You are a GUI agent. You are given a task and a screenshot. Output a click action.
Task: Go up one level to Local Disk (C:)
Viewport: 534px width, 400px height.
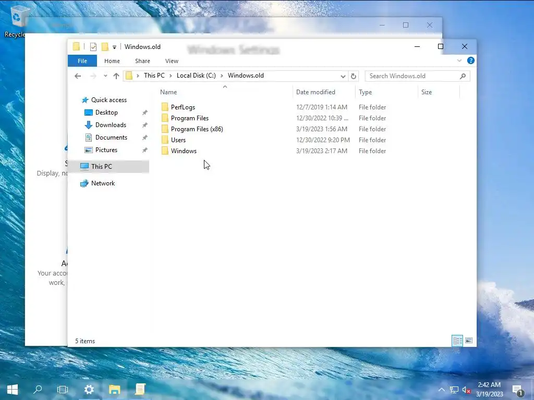coord(116,76)
